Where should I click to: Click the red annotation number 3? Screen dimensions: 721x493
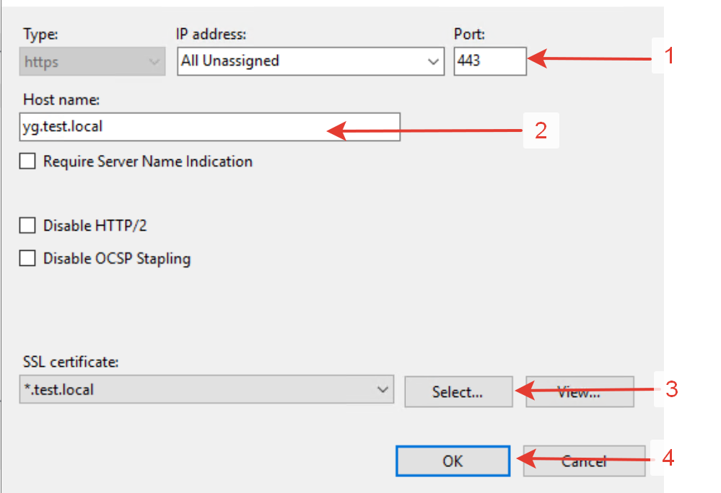pos(671,389)
